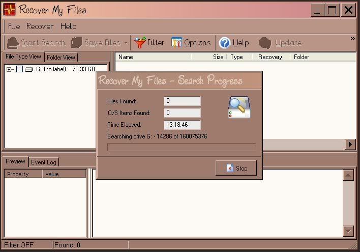Click the Files Found value field

pos(183,101)
